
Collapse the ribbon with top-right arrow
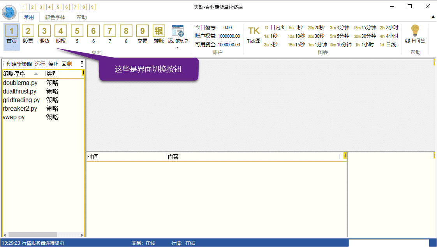(433, 17)
